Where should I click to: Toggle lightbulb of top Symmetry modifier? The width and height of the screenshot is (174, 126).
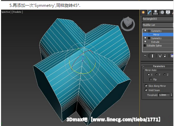(x=145, y=31)
